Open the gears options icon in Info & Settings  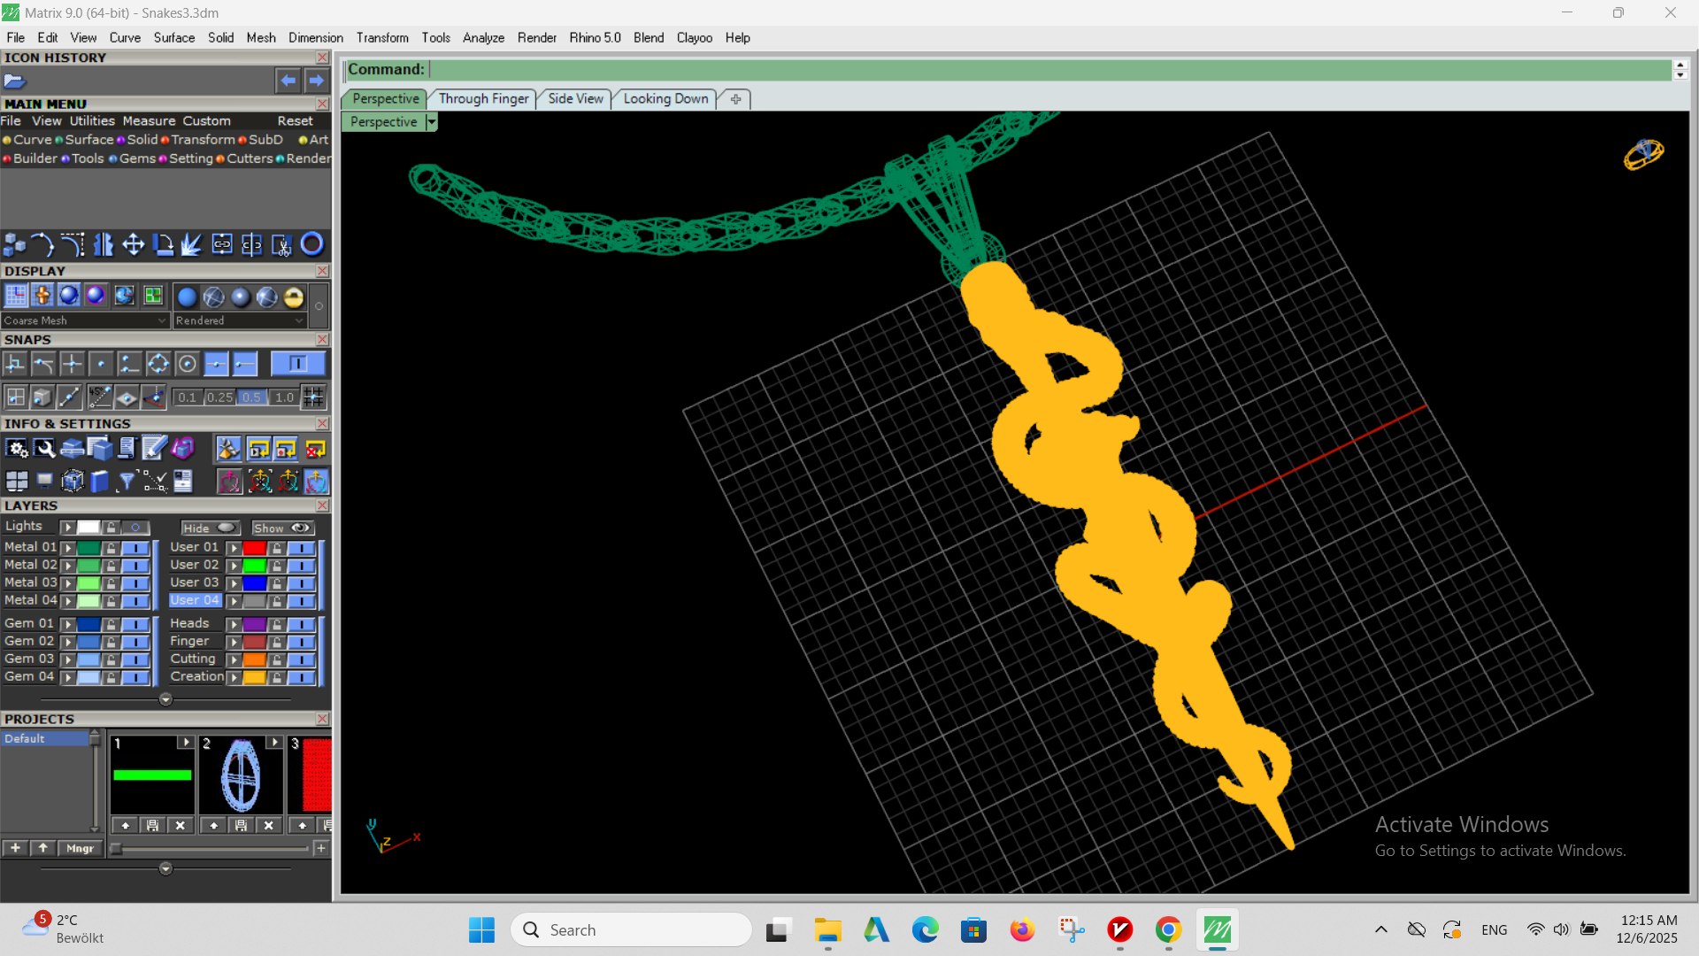(16, 450)
